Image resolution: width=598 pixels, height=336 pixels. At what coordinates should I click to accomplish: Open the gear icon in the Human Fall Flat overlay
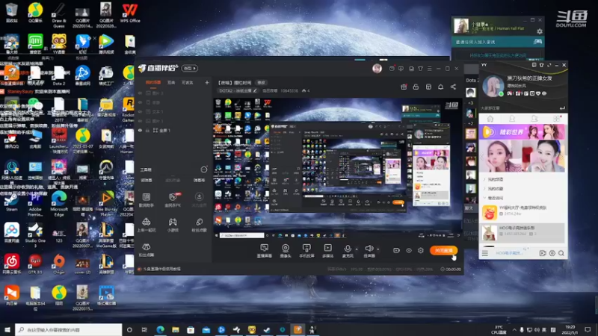click(x=539, y=31)
